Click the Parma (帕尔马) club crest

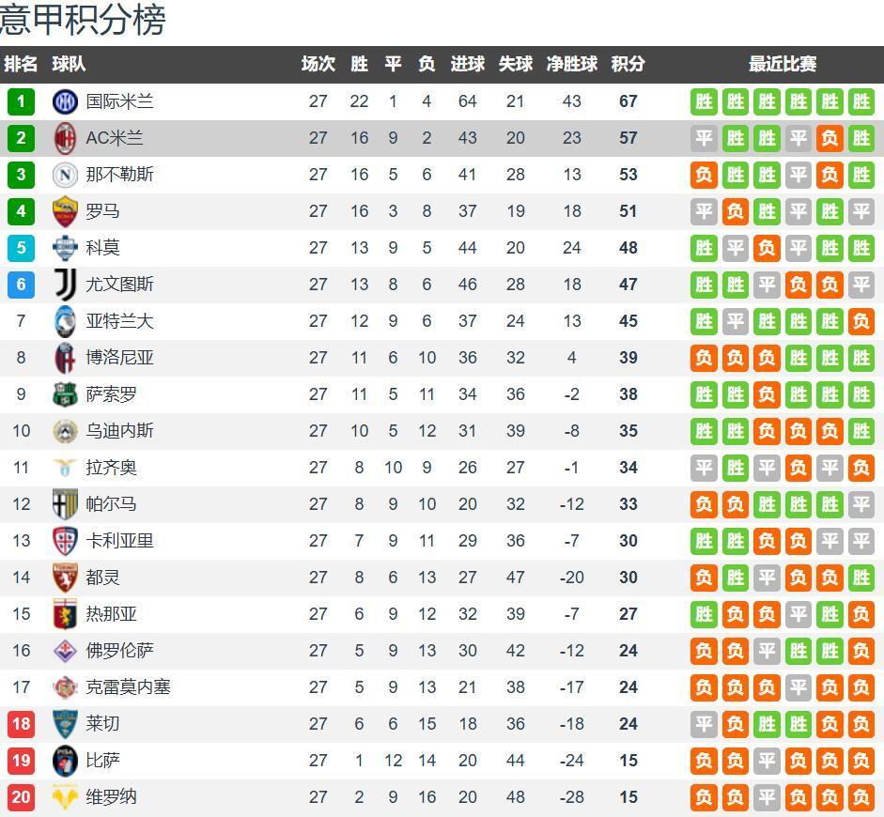65,504
